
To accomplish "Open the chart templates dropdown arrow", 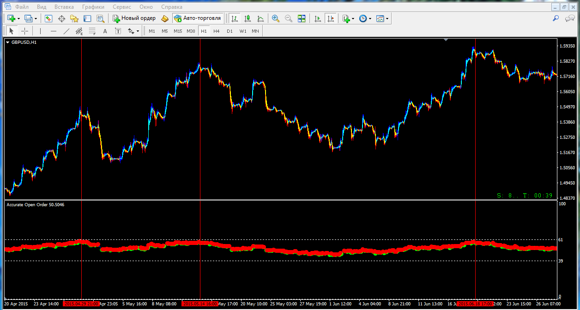I will [x=387, y=18].
